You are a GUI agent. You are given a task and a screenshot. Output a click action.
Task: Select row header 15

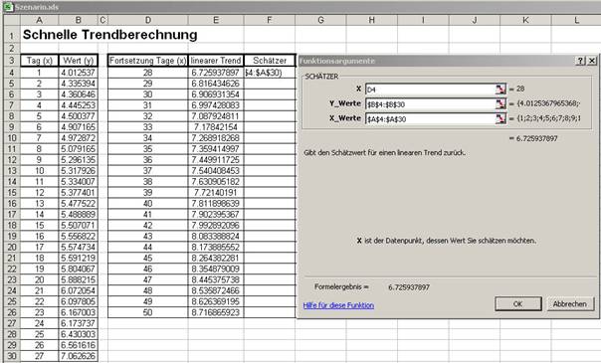coord(12,192)
